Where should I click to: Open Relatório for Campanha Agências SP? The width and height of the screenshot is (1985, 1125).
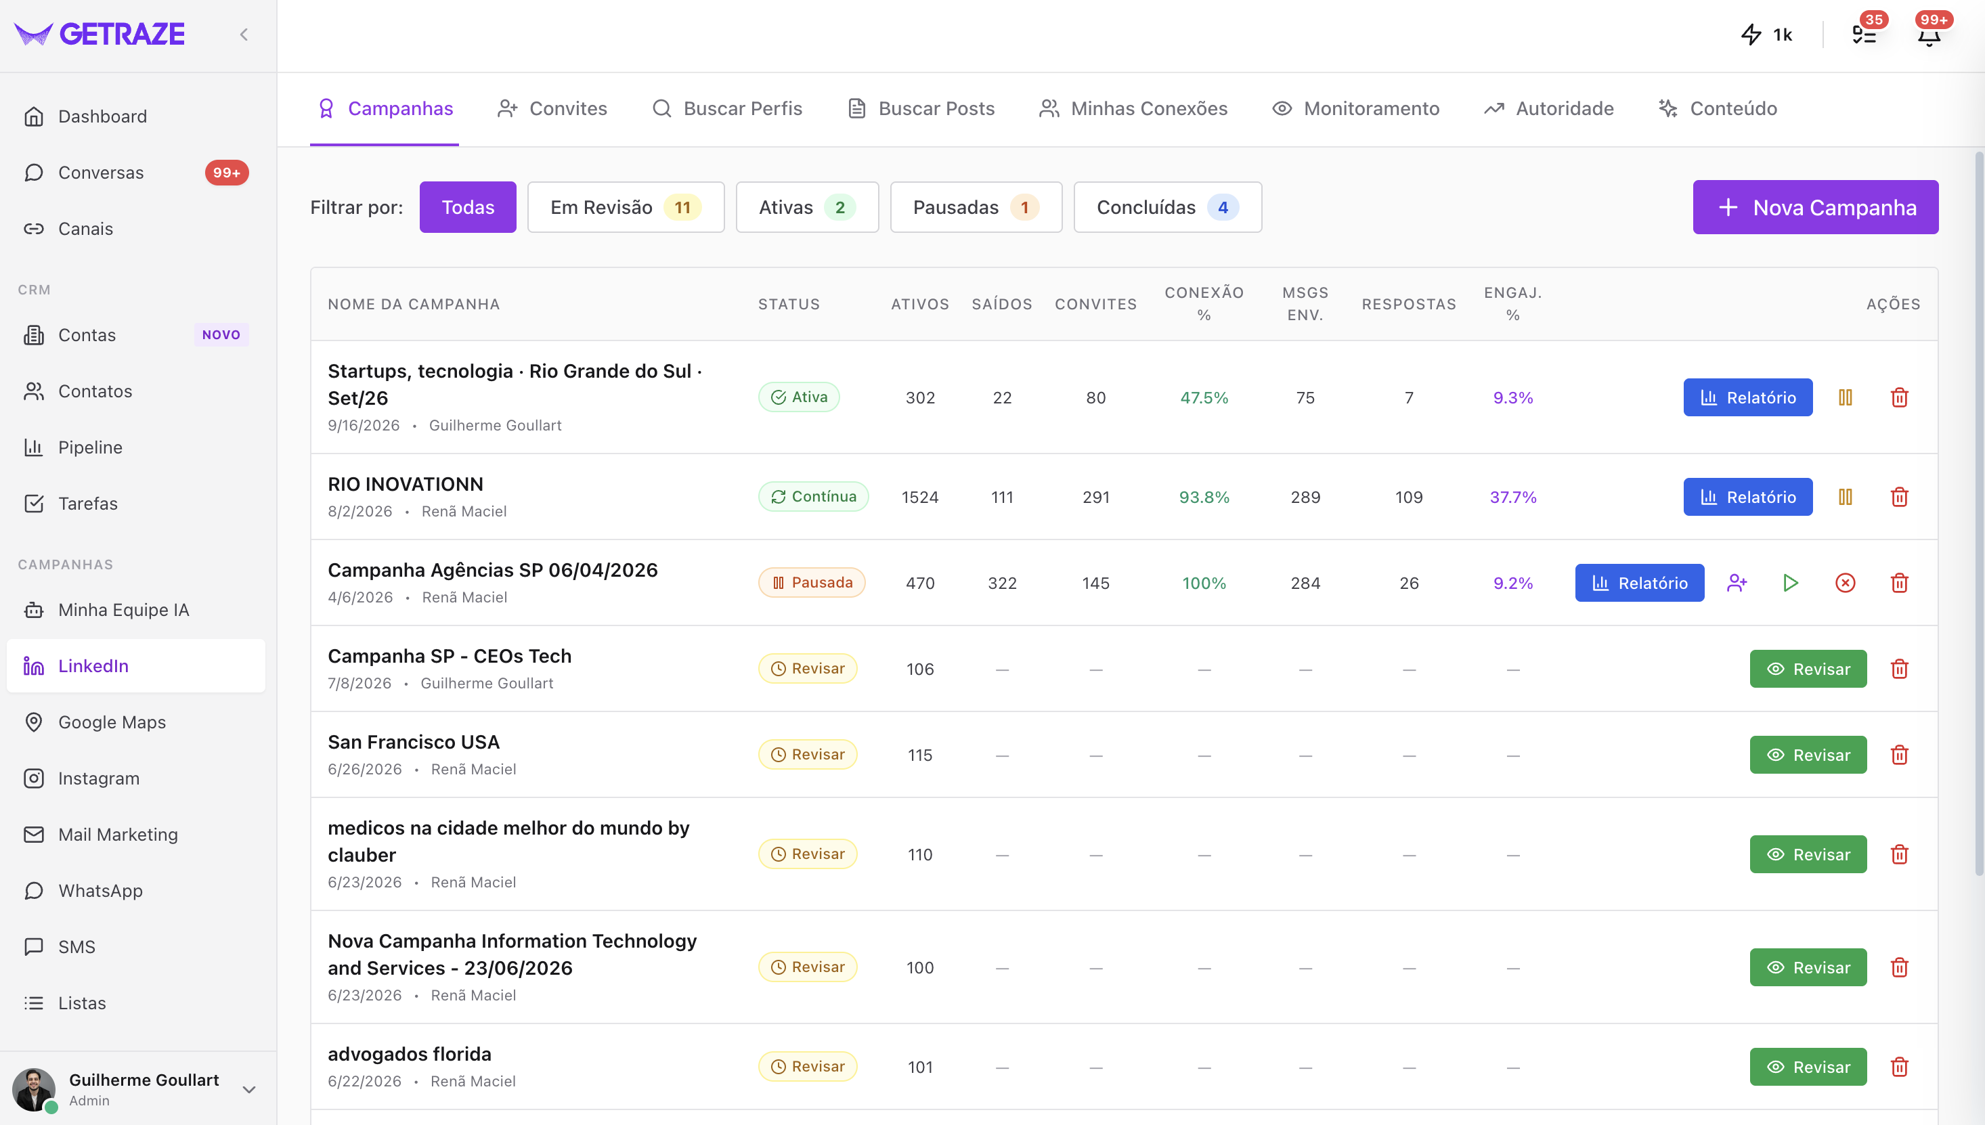pyautogui.click(x=1640, y=583)
